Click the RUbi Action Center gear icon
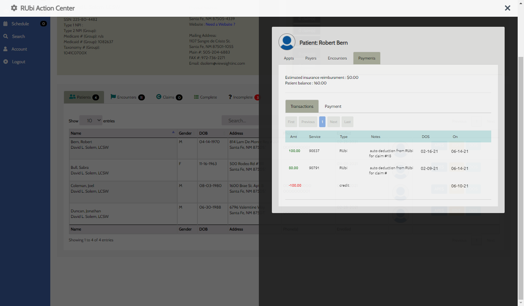Viewport: 524px width, 306px height. [x=14, y=8]
